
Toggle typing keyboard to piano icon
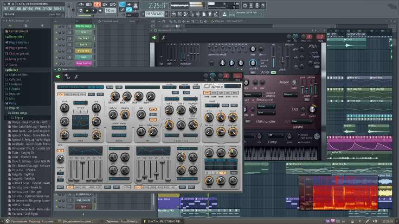click(x=122, y=5)
